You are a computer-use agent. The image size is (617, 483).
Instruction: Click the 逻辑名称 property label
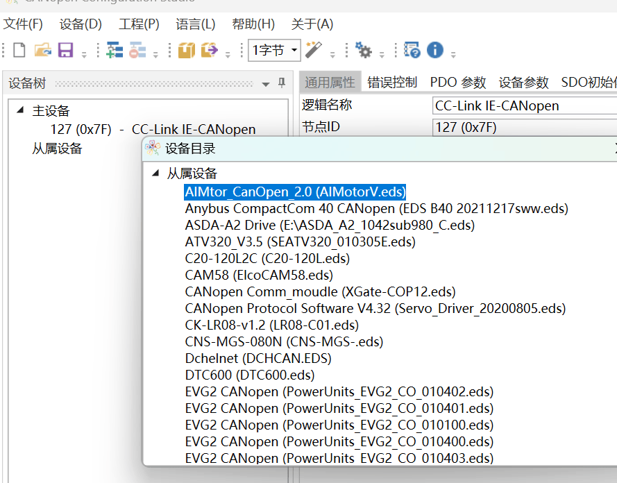tap(327, 105)
